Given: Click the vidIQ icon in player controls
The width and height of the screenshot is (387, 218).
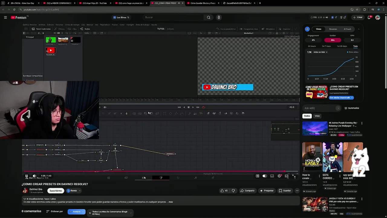Looking at the screenshot, I should [258, 176].
